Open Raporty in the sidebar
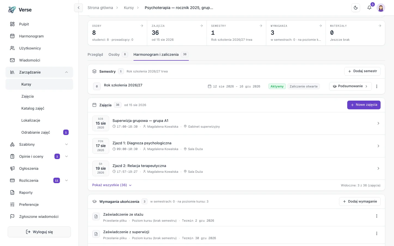Viewport: 394px width, 246px height. 39,192
